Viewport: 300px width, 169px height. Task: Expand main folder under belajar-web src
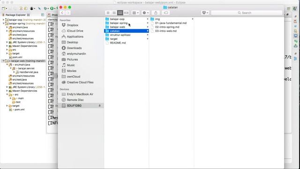tap(11, 98)
